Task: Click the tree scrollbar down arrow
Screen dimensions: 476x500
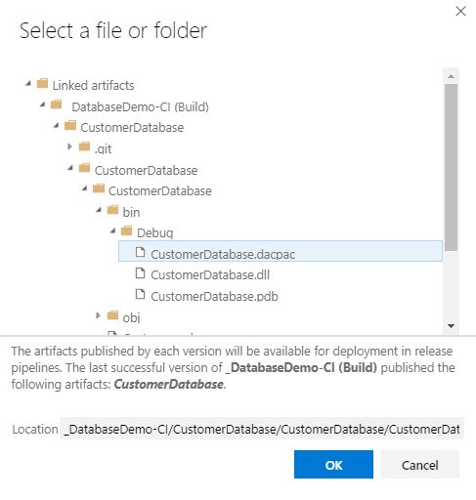Action: click(451, 326)
